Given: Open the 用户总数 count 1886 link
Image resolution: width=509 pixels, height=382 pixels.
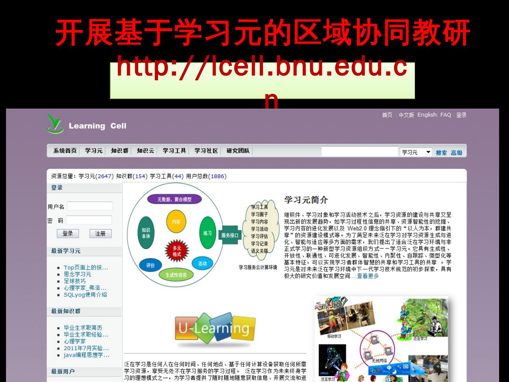Looking at the screenshot, I should click(217, 176).
